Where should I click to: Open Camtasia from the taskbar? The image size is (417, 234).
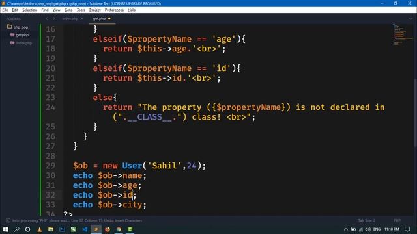[x=130, y=229]
